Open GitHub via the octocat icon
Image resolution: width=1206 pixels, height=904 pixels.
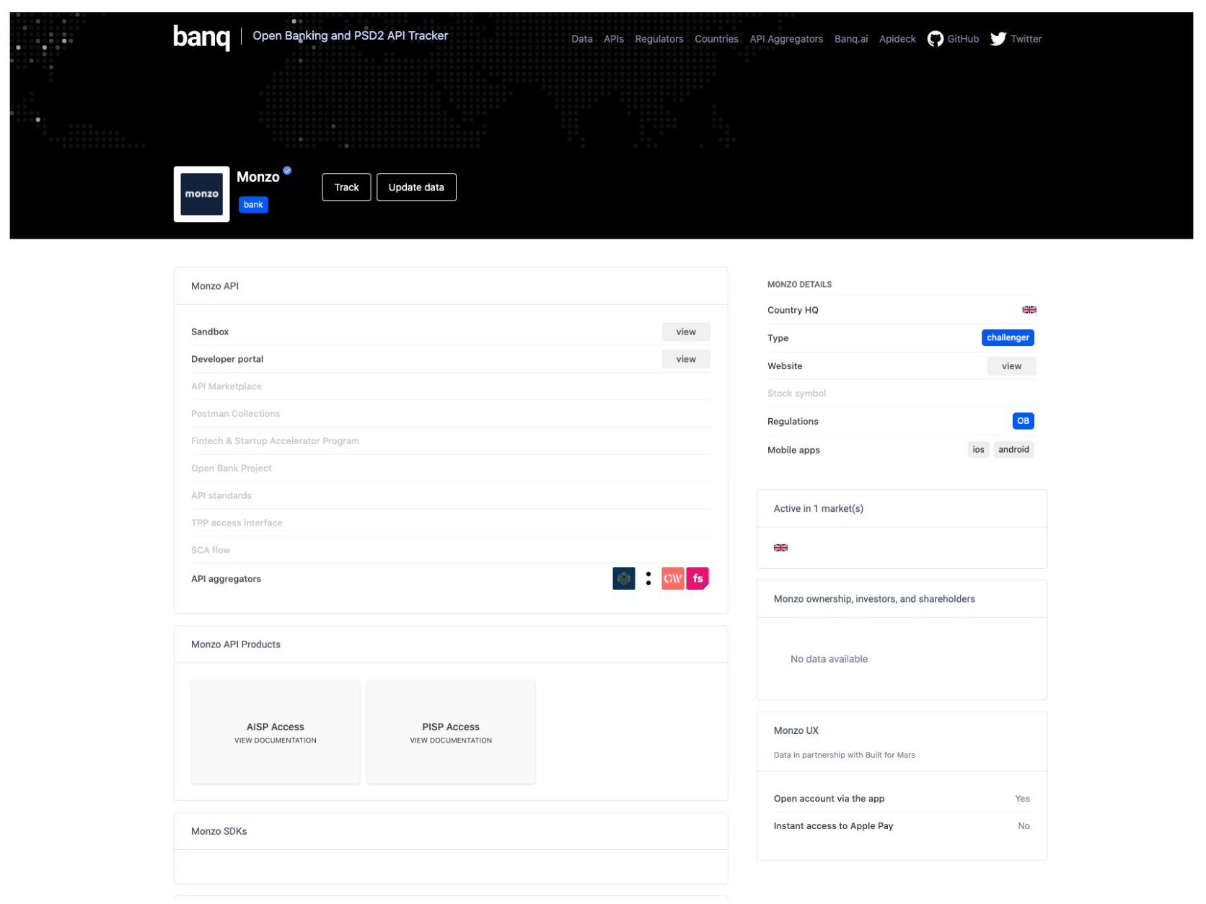(x=935, y=39)
